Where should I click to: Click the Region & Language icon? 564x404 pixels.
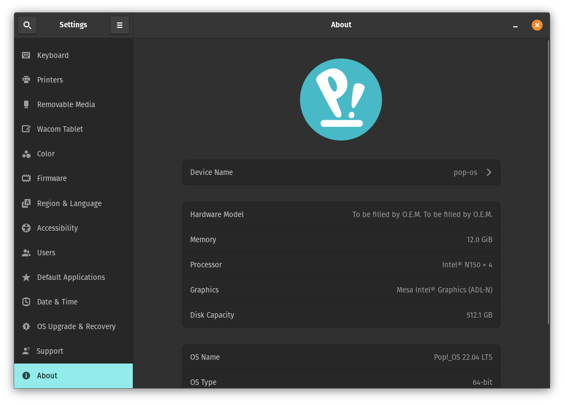pyautogui.click(x=26, y=203)
